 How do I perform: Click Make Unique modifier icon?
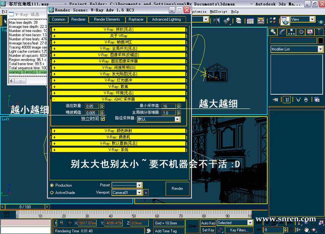click(298, 100)
